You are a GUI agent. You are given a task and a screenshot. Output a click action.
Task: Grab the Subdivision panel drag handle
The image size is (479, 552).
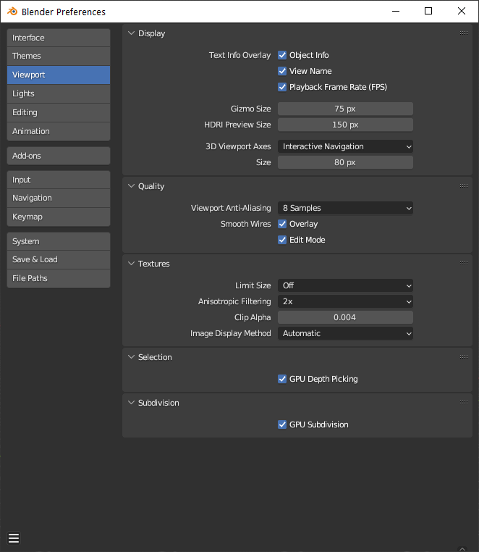point(464,402)
